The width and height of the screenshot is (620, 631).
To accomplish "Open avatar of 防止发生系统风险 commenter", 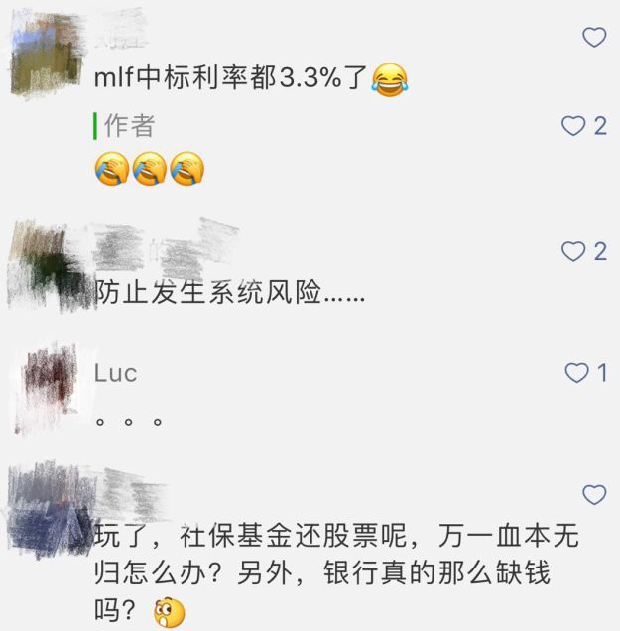I will coord(49,266).
